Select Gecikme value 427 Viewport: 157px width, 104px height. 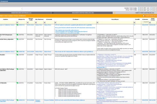135,39
